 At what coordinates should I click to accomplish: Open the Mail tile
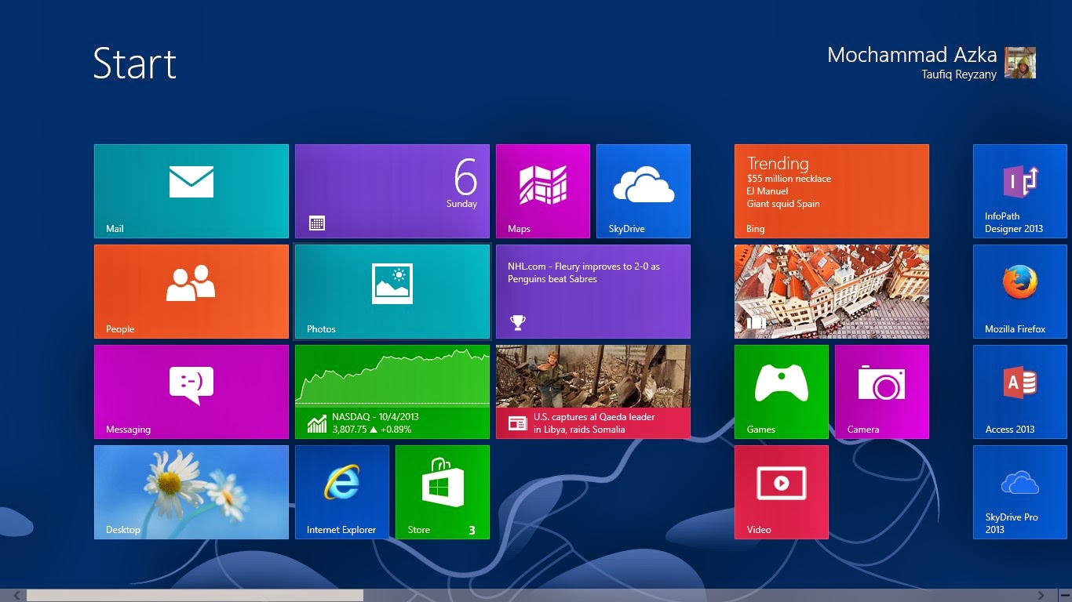click(x=191, y=191)
